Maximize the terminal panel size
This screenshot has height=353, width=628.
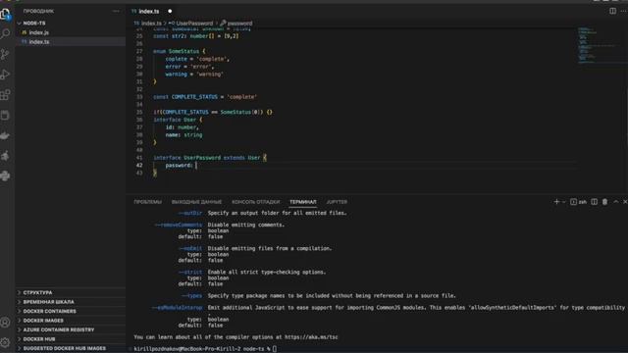pos(615,202)
